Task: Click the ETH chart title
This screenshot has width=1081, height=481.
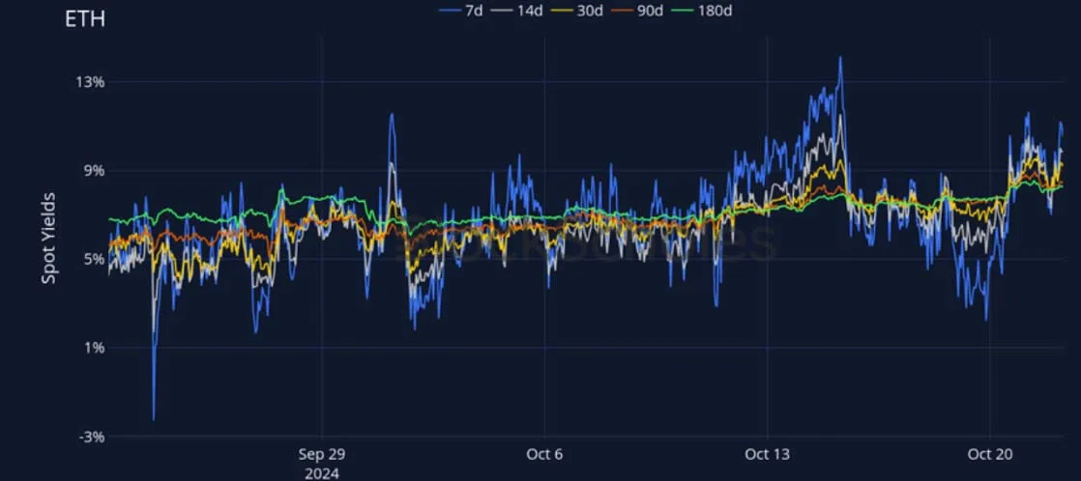Action: [x=85, y=19]
